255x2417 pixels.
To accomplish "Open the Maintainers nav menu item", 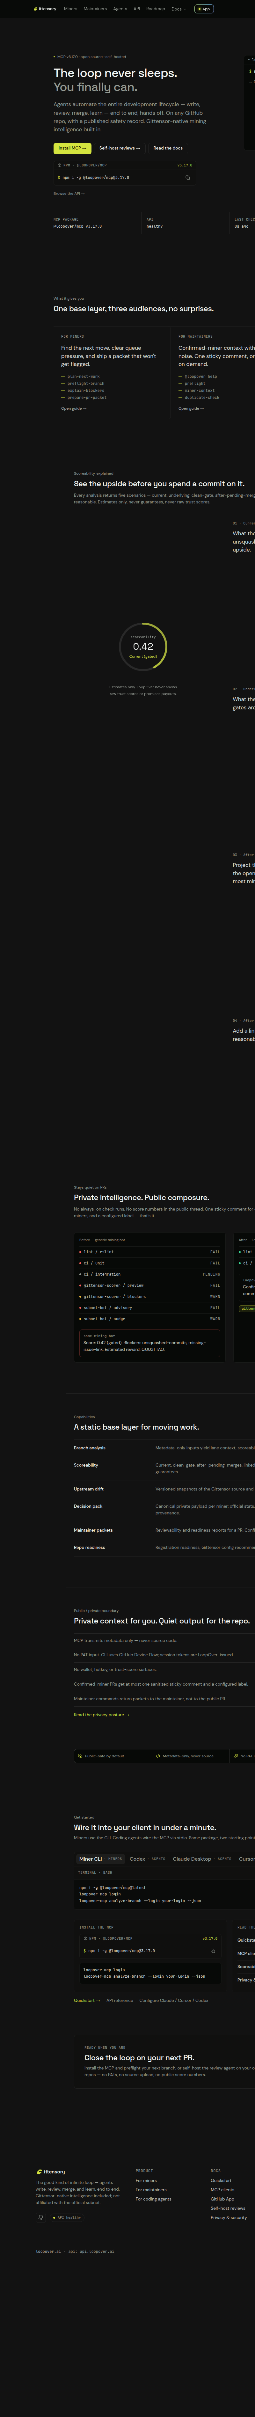I will click(x=95, y=8).
